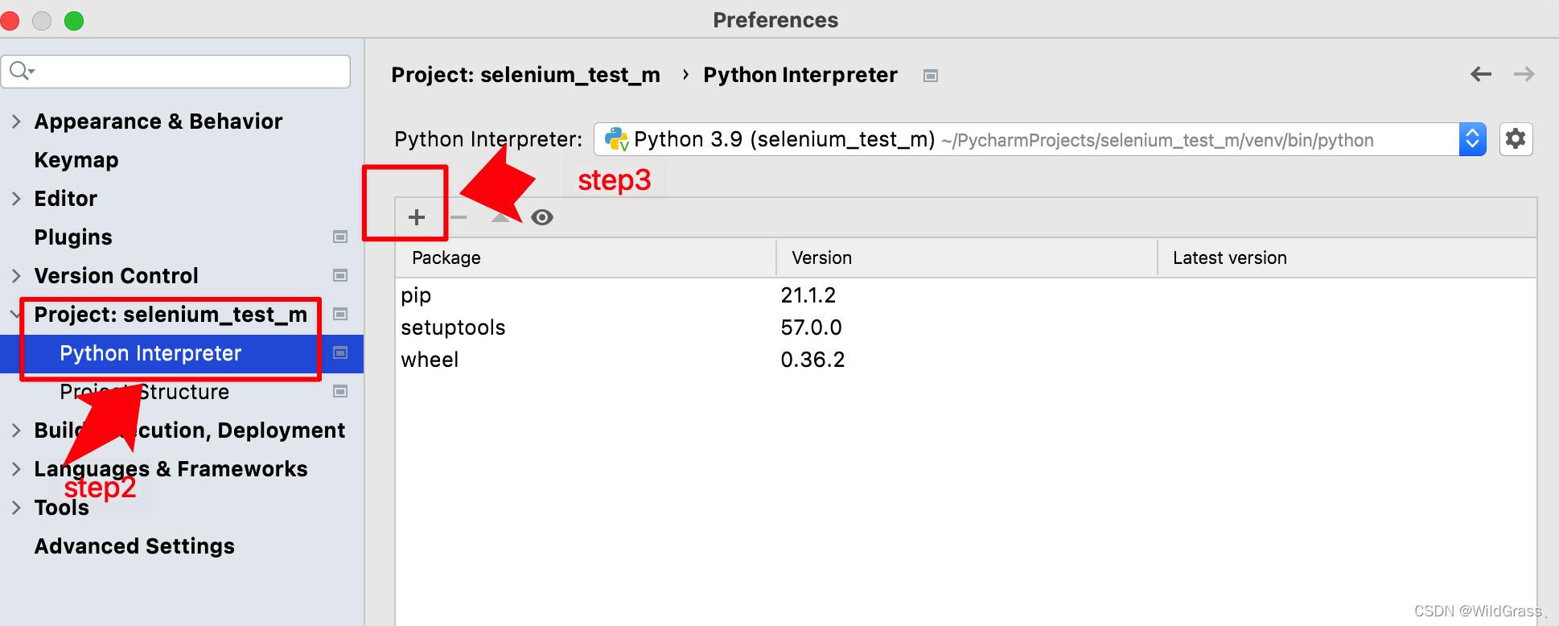Click the project-level icon next to Plugins
The image size is (1559, 626).
[340, 237]
